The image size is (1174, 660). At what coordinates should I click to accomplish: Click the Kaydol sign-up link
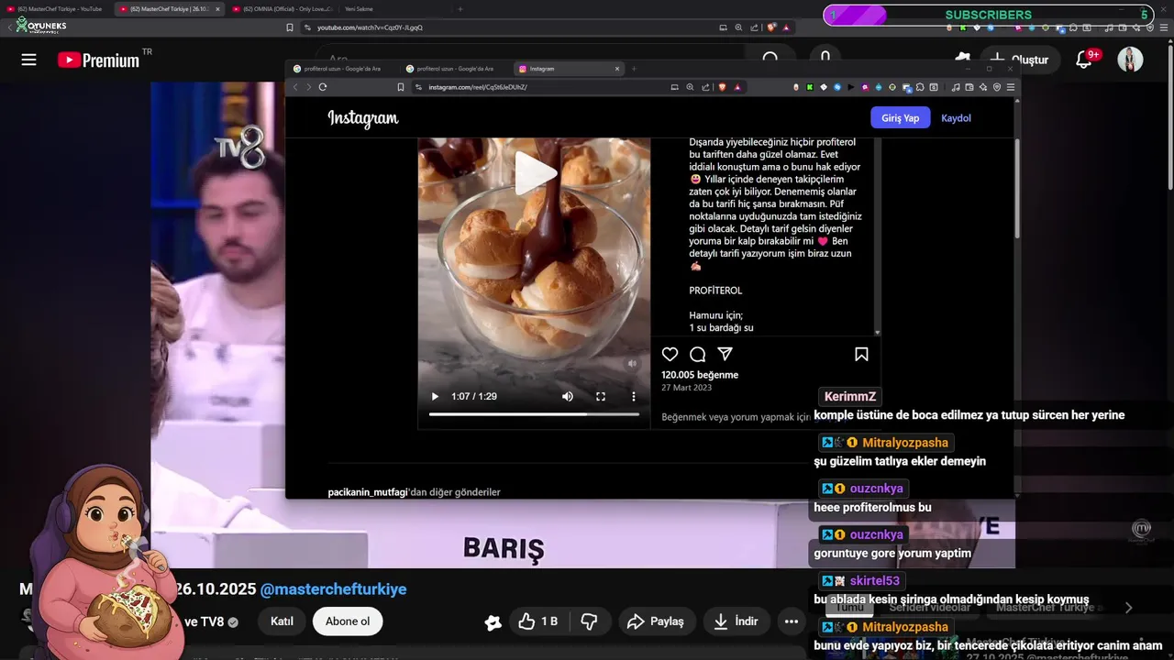pos(956,118)
